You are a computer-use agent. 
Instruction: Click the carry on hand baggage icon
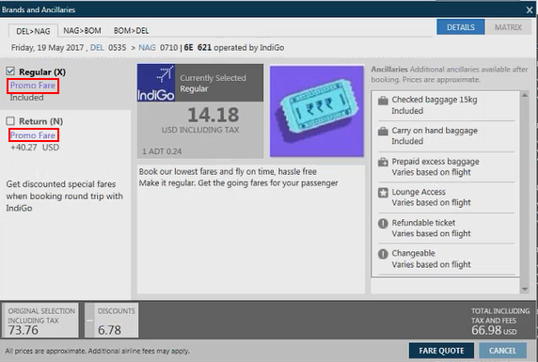click(x=383, y=132)
